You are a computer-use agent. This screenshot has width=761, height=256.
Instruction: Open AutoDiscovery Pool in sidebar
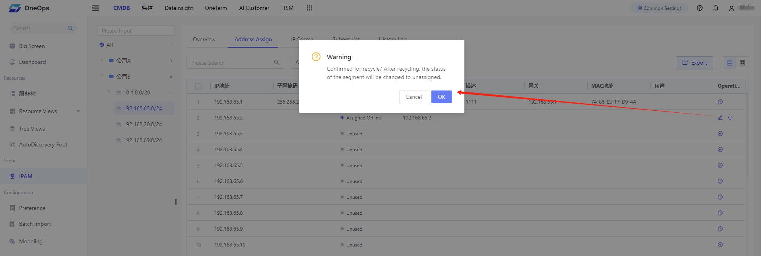click(43, 144)
